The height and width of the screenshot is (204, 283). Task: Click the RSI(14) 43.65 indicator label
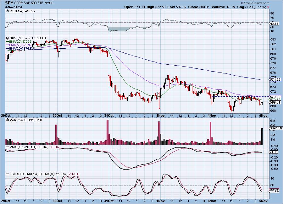tap(22, 11)
